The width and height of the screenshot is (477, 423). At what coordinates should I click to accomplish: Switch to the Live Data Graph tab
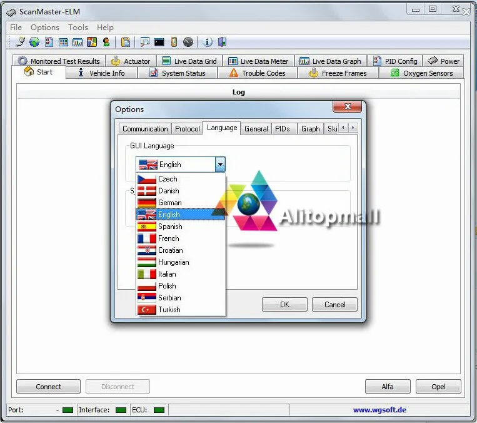coord(330,61)
